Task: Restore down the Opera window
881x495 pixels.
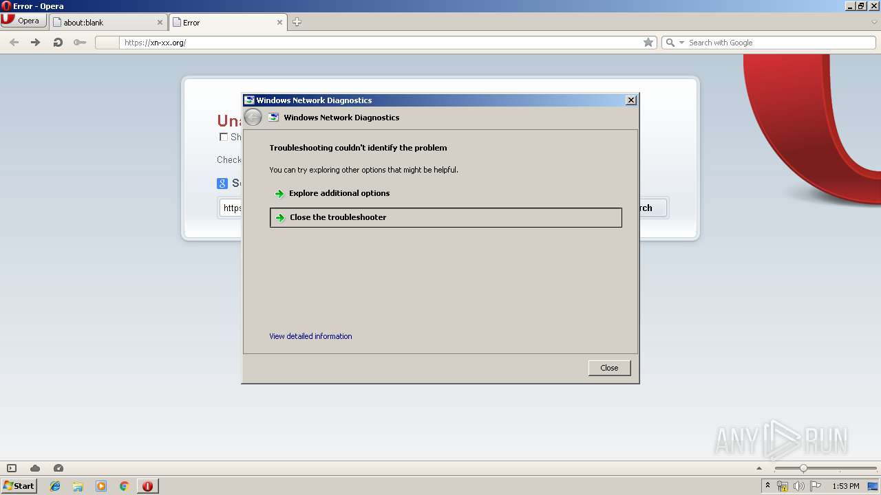Action: [861, 6]
